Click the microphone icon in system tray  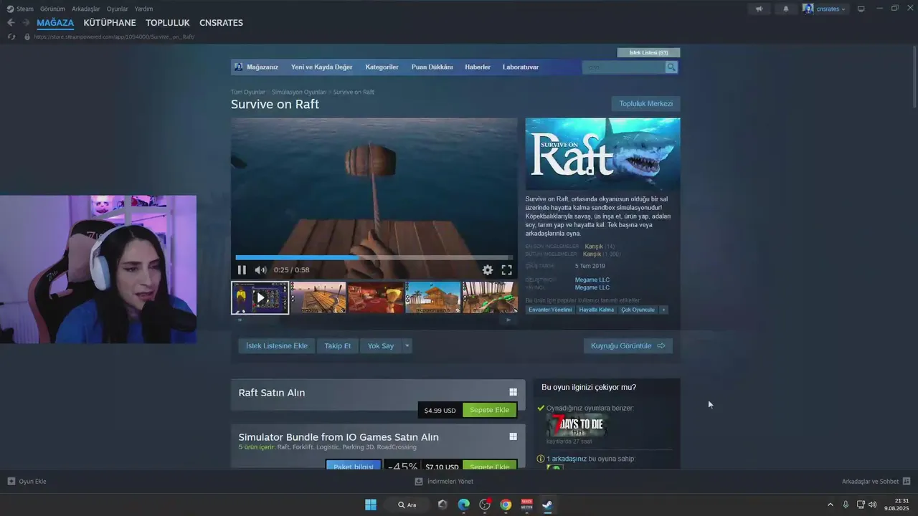[x=846, y=505]
